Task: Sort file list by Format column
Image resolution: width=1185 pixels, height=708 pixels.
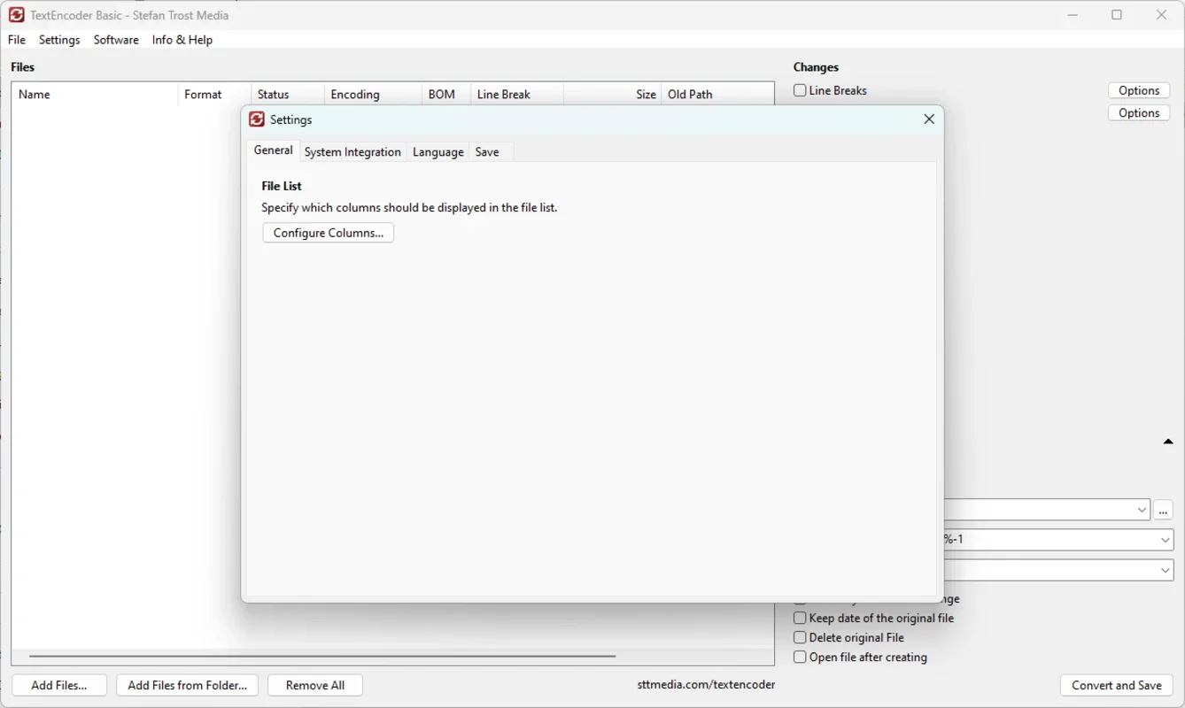Action: (x=214, y=94)
